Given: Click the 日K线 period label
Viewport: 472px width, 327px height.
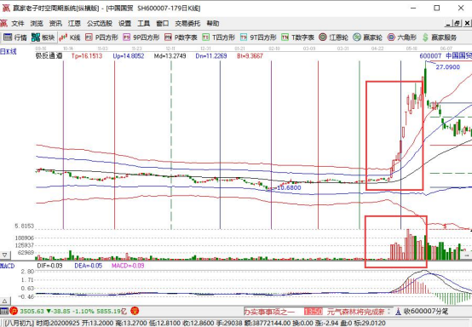Looking at the screenshot, I should (x=9, y=52).
